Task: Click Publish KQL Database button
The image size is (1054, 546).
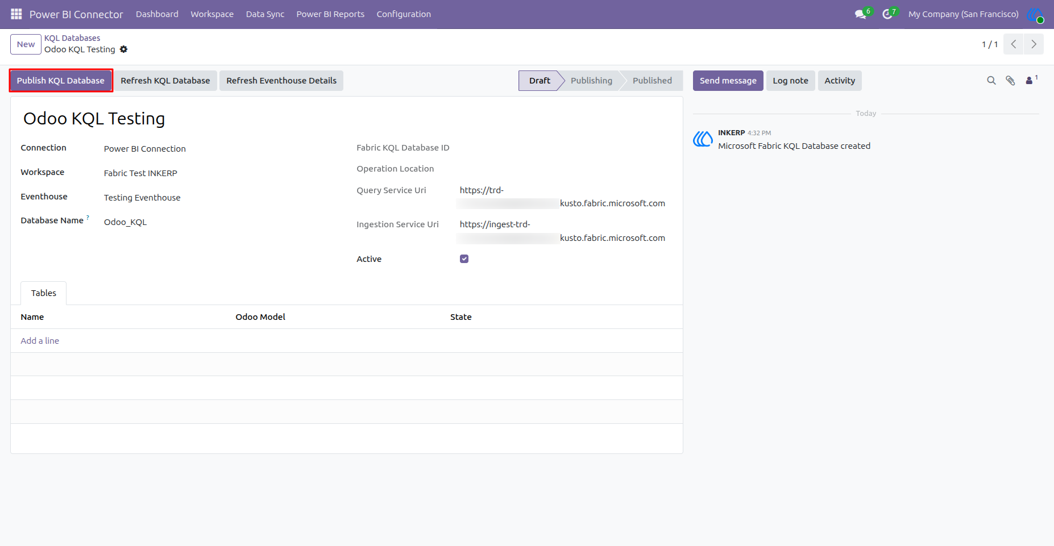Action: click(61, 81)
